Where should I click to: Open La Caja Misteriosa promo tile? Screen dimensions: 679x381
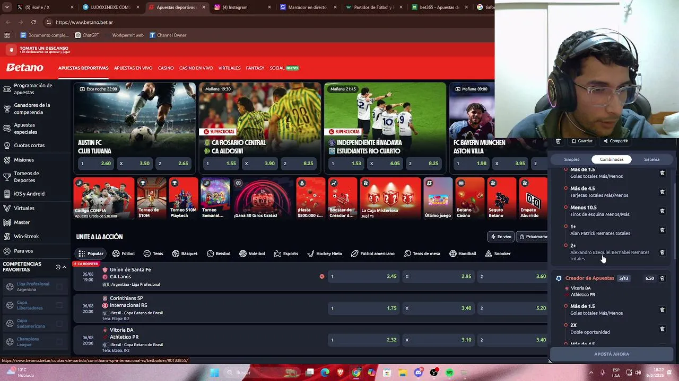(x=390, y=198)
